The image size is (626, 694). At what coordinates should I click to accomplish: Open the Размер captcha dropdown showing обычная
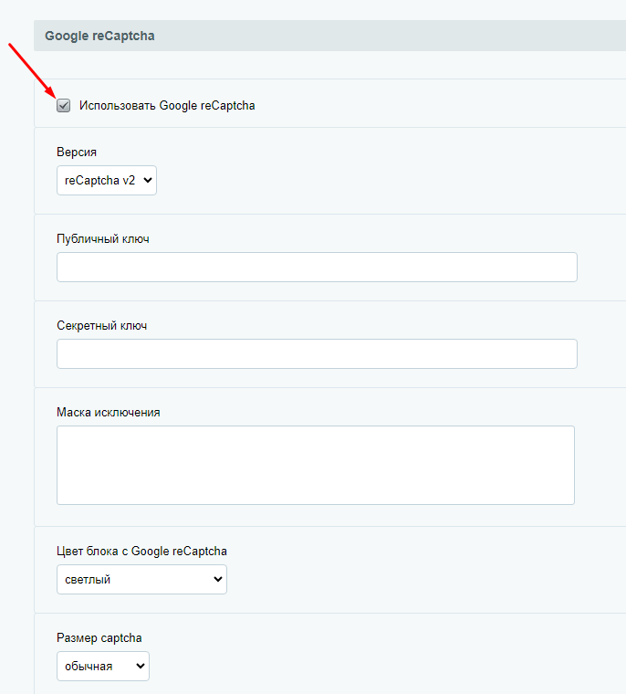coord(103,666)
